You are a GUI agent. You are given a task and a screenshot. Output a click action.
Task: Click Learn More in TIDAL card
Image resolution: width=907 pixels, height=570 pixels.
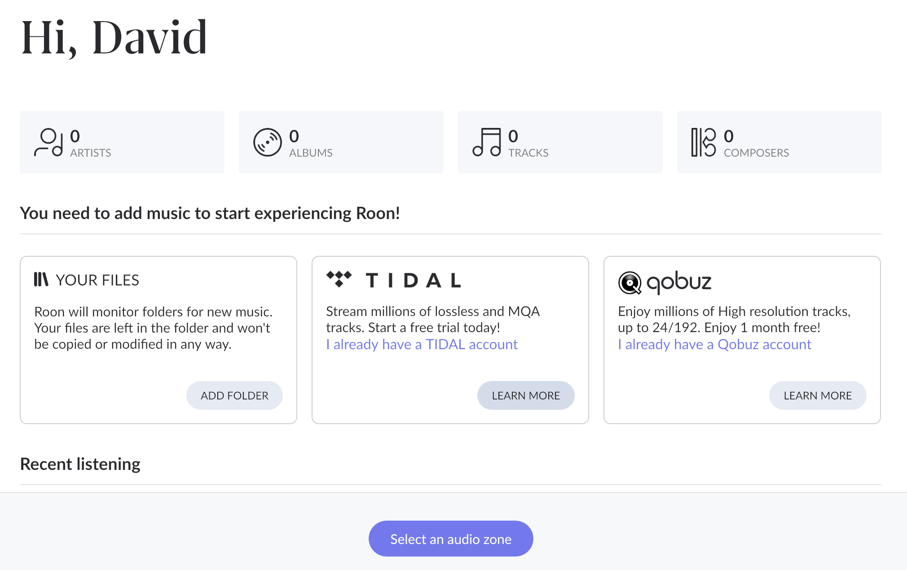tap(526, 395)
